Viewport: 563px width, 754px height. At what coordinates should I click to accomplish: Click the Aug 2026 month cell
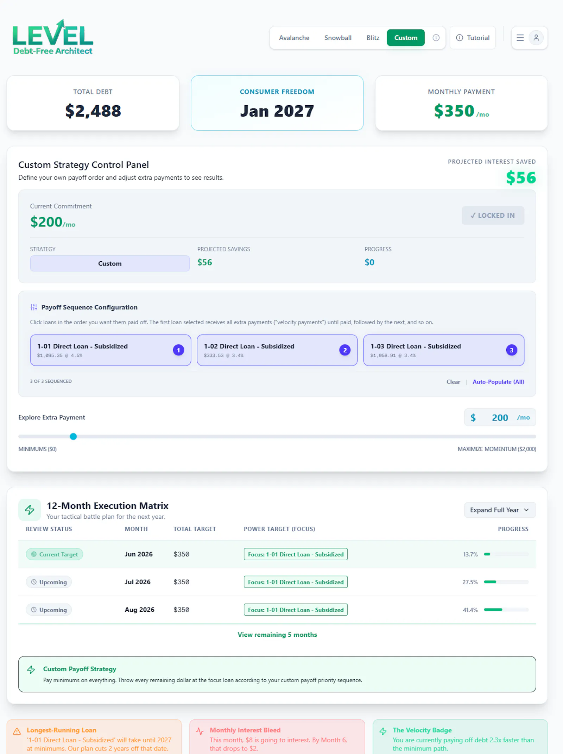pyautogui.click(x=139, y=610)
